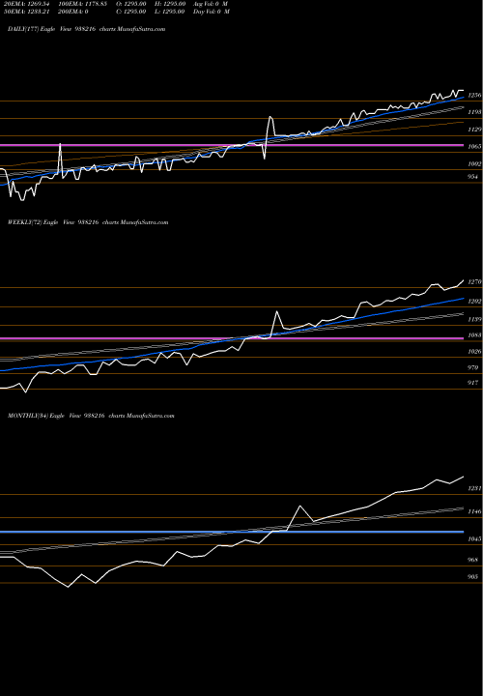Click the 979 price label on weekly chart

point(473,368)
